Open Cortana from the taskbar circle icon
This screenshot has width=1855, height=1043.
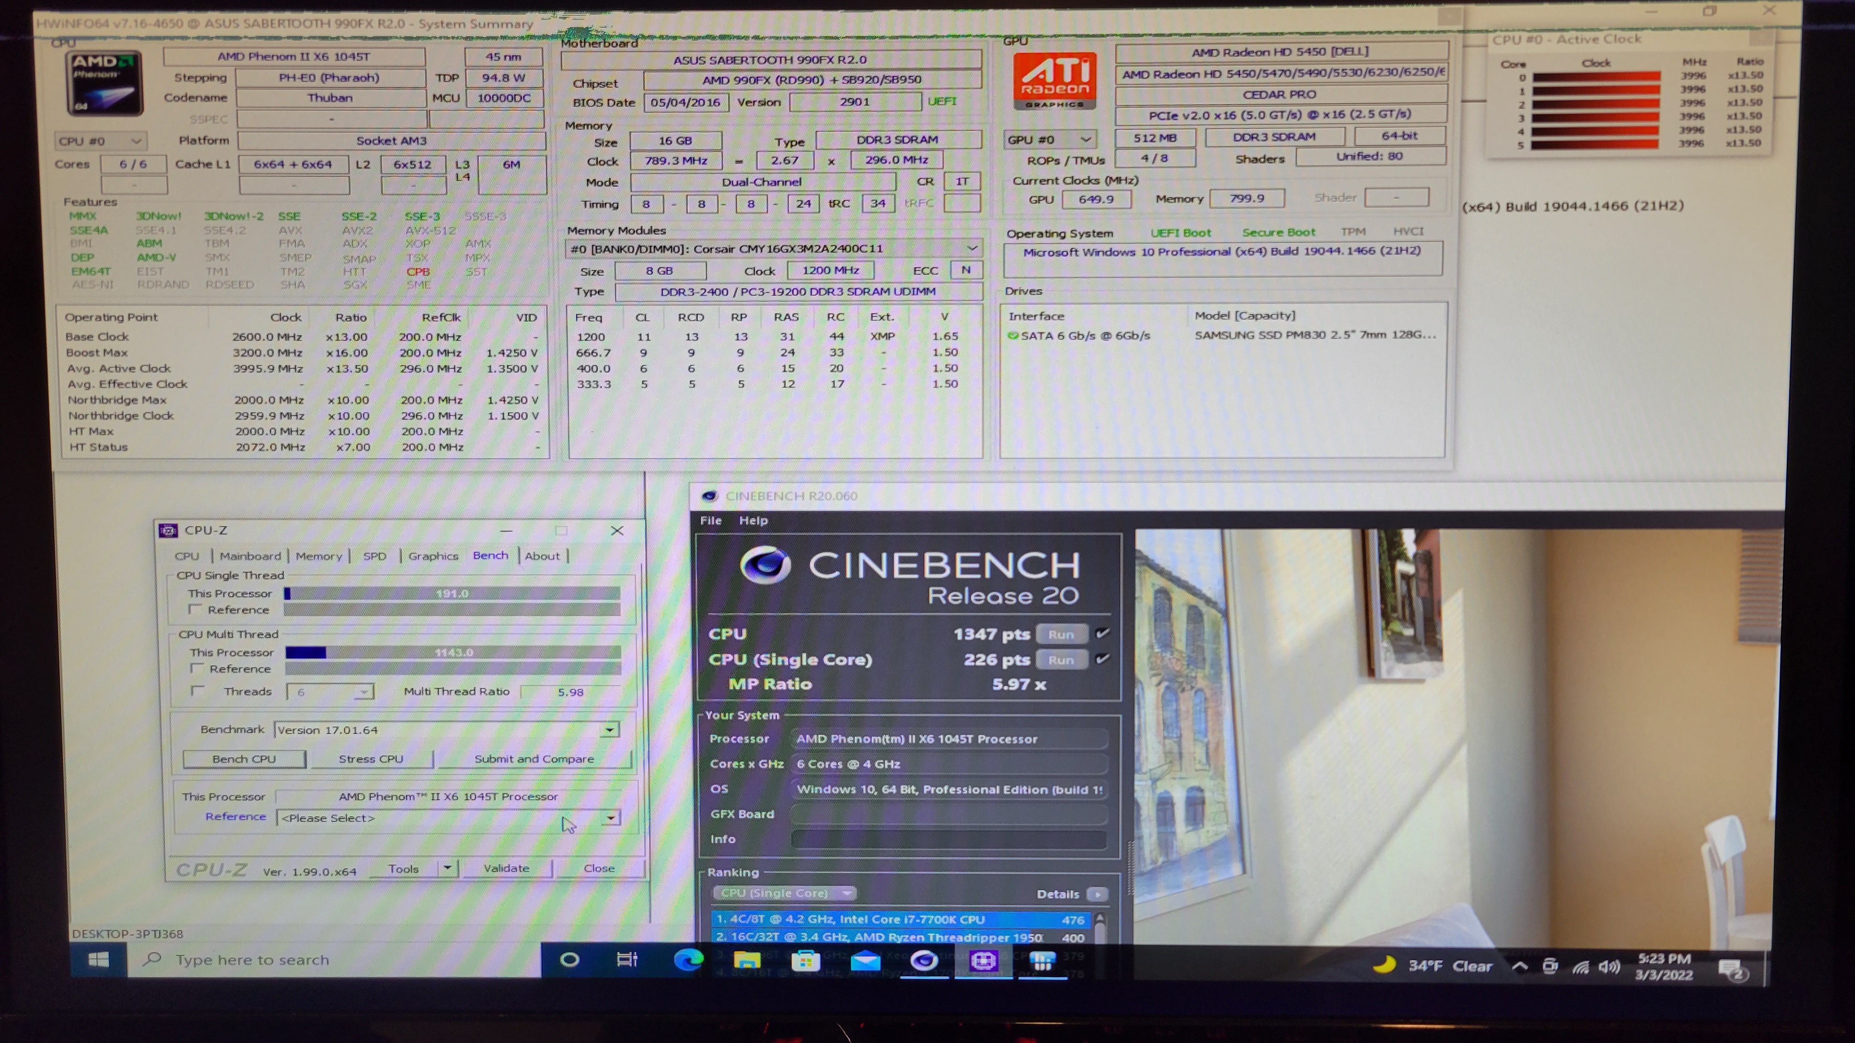(x=570, y=959)
